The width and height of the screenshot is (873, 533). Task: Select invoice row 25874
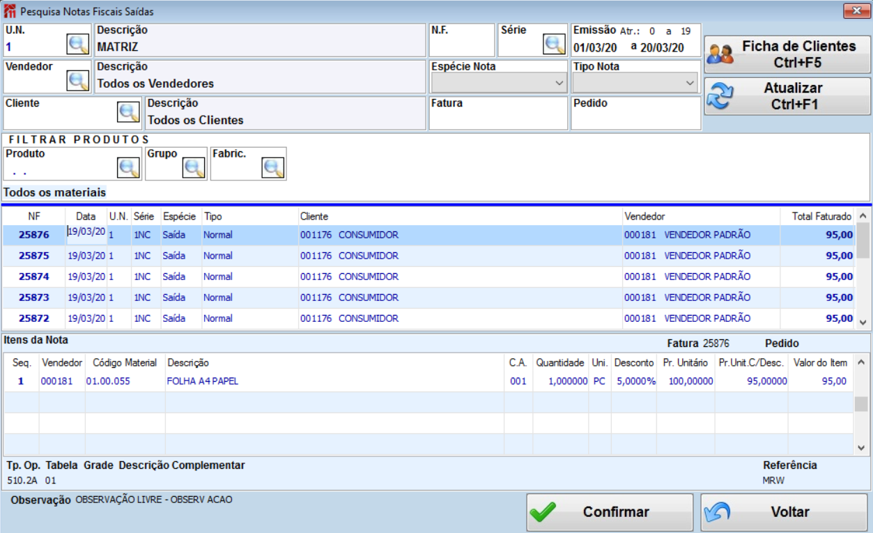tap(429, 277)
